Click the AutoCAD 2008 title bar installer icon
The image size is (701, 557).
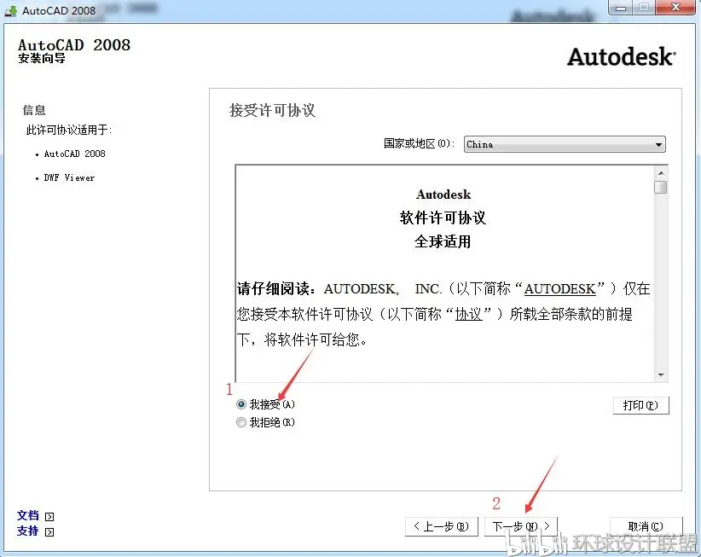tap(11, 11)
